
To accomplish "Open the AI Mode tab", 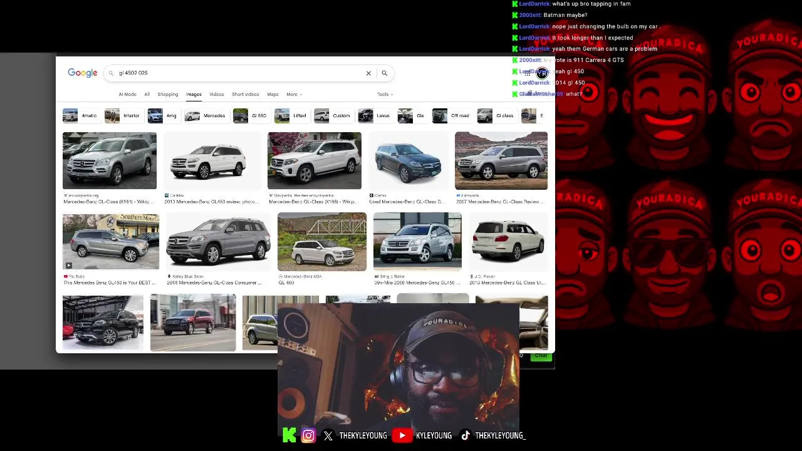I will coord(127,95).
